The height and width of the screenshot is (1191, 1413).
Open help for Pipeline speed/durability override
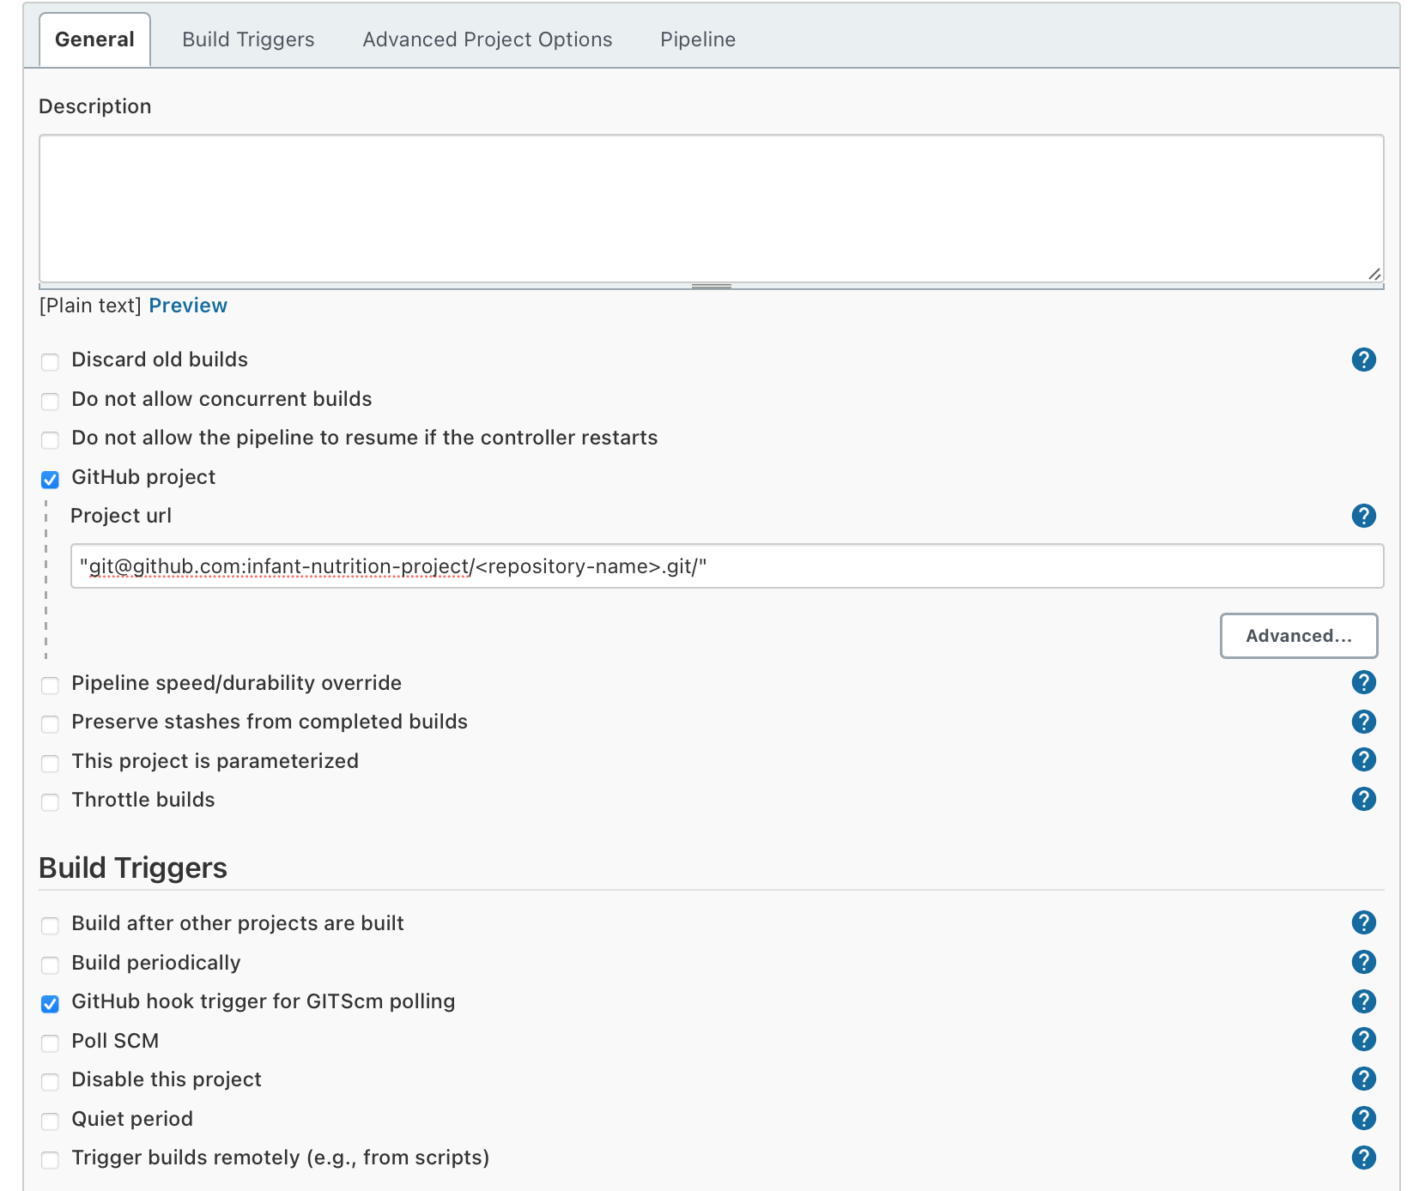(1363, 682)
